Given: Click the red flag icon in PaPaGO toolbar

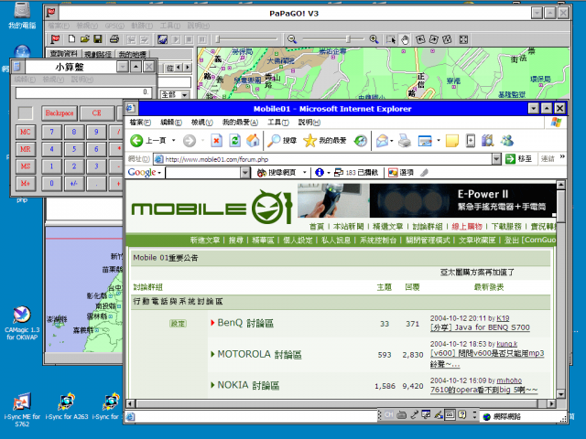Looking at the screenshot, I should coord(55,39).
